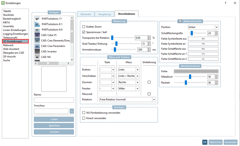Click the Metallisch value spinner arrows
The width and height of the screenshot is (240, 146).
pos(216,77)
